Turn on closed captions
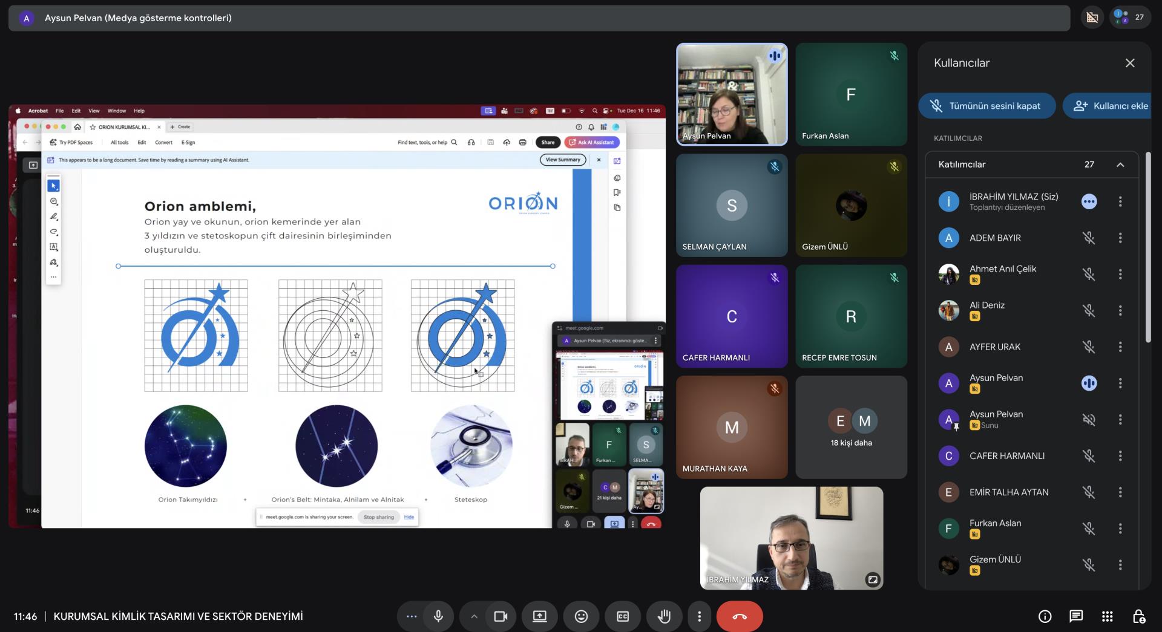 tap(623, 616)
